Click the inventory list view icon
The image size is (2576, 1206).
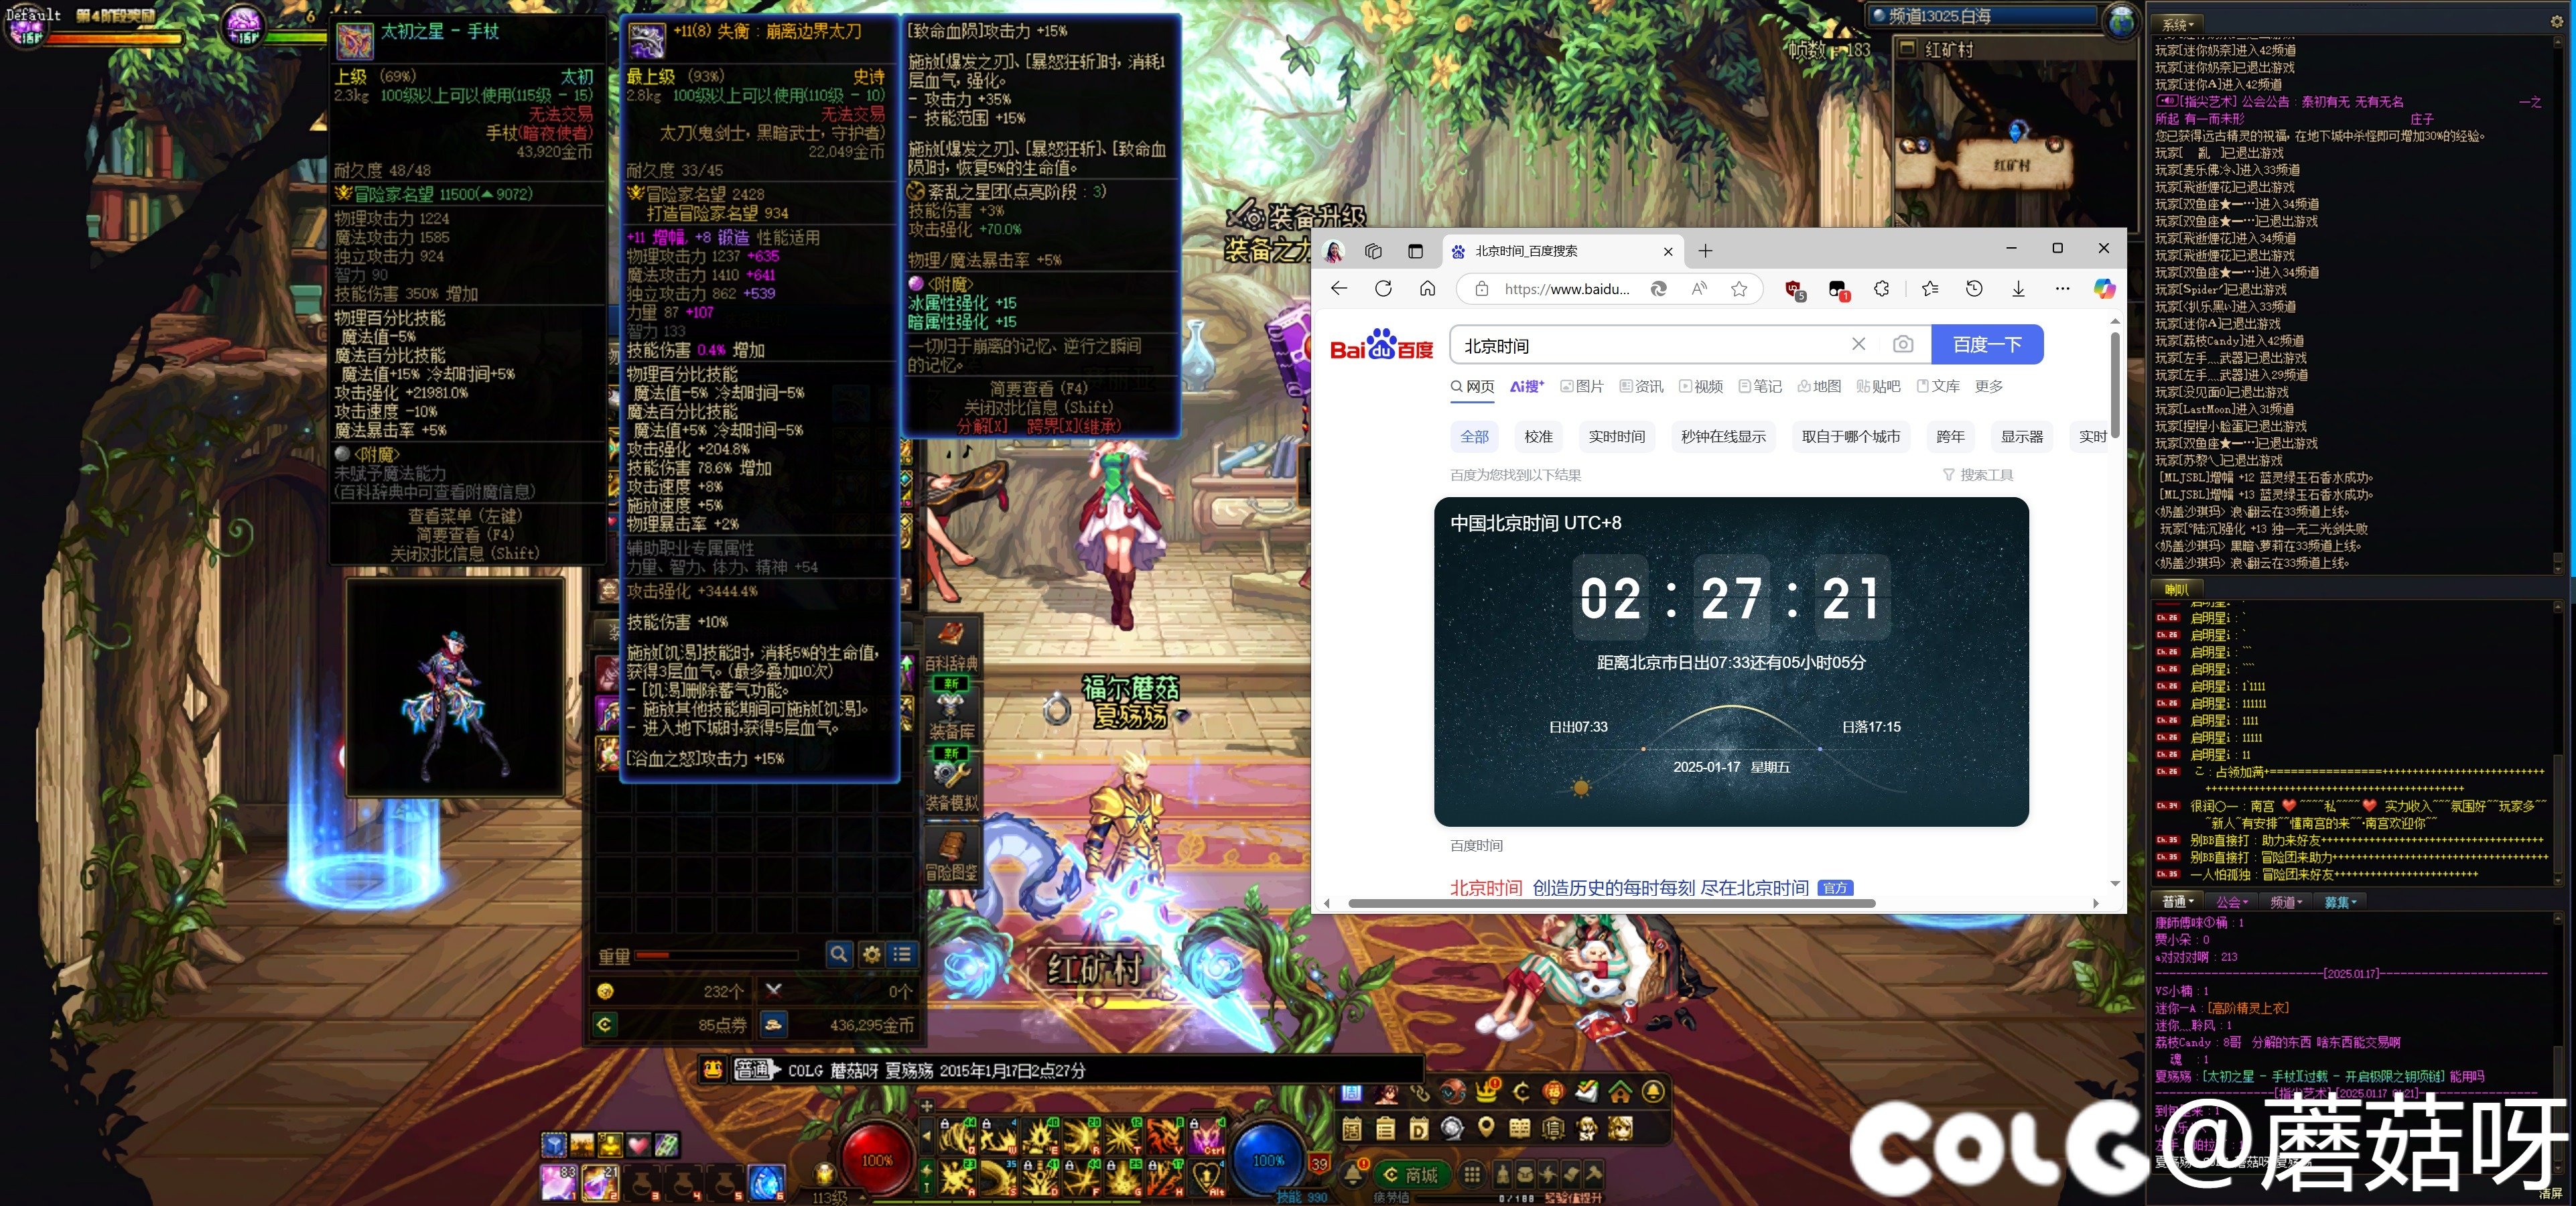tap(902, 954)
